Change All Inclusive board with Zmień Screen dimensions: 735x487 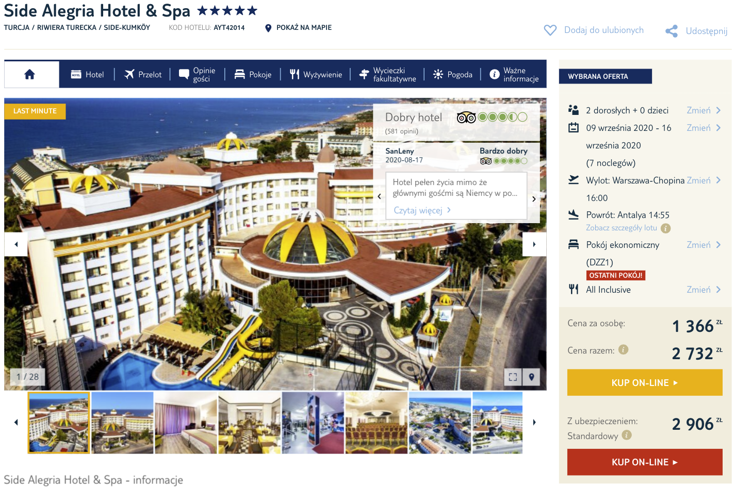(698, 290)
